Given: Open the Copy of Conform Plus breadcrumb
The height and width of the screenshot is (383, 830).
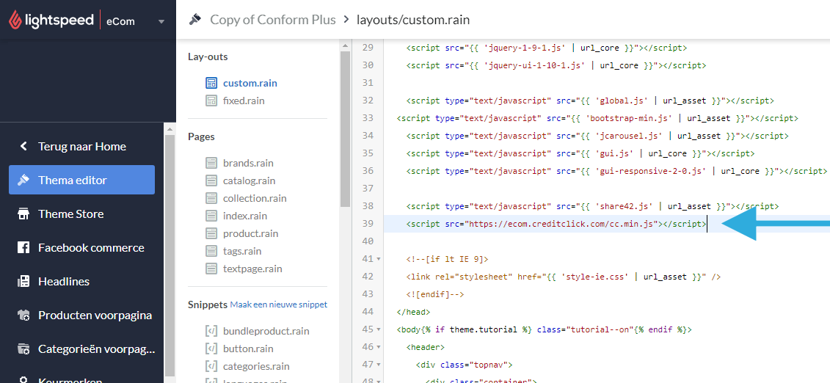Looking at the screenshot, I should tap(272, 19).
